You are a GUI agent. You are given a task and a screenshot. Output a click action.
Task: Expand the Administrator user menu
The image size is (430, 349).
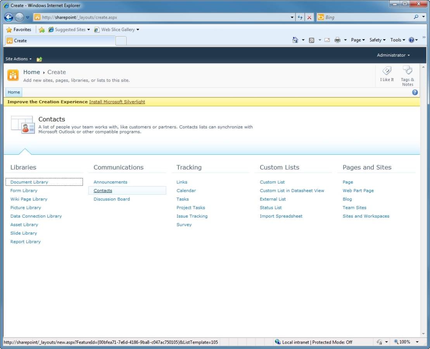(x=393, y=55)
